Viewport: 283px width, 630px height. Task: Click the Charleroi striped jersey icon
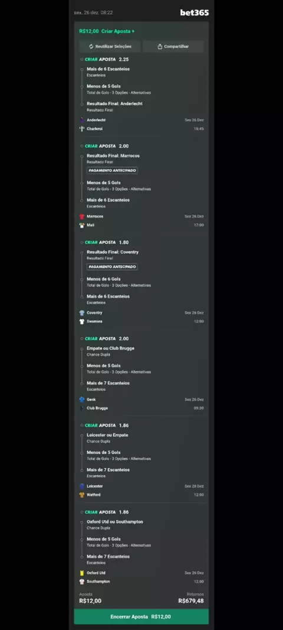click(82, 129)
